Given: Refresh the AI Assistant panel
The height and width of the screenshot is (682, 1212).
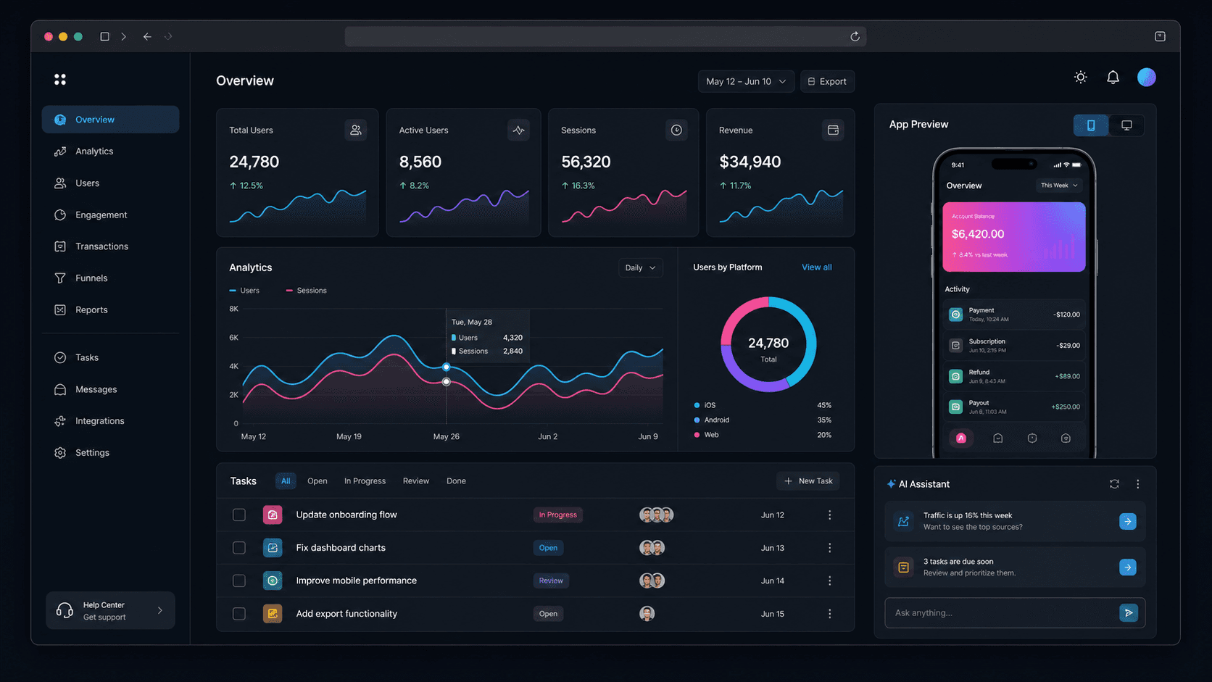Looking at the screenshot, I should pos(1115,484).
